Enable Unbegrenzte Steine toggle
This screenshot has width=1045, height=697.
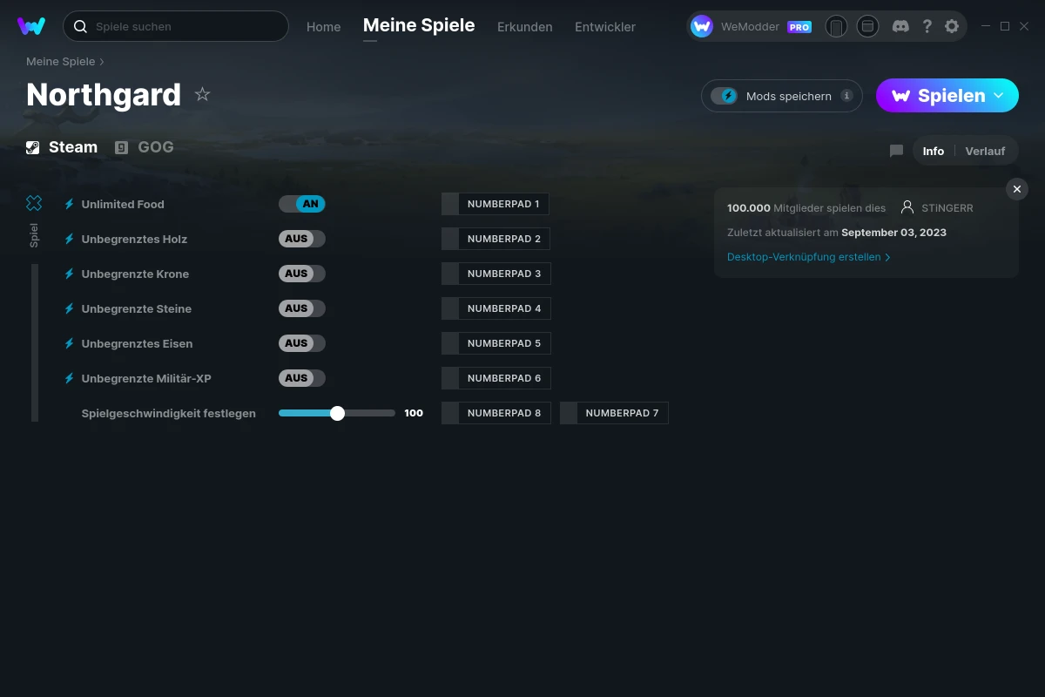[302, 308]
